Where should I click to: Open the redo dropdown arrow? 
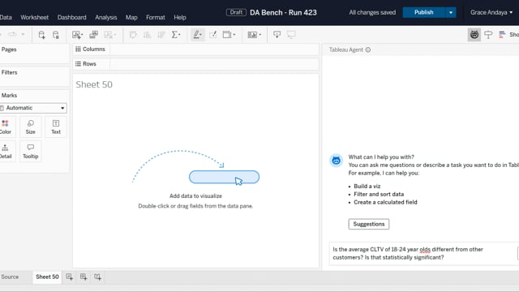coord(23,34)
